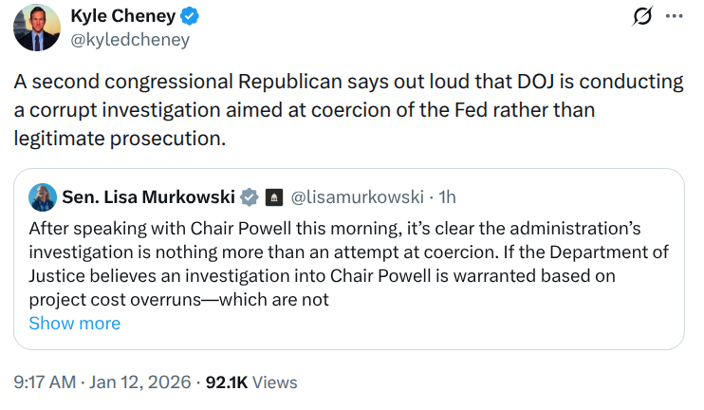Open Kyle Cheney's profile picture
Image resolution: width=704 pixels, height=410 pixels.
(x=38, y=28)
